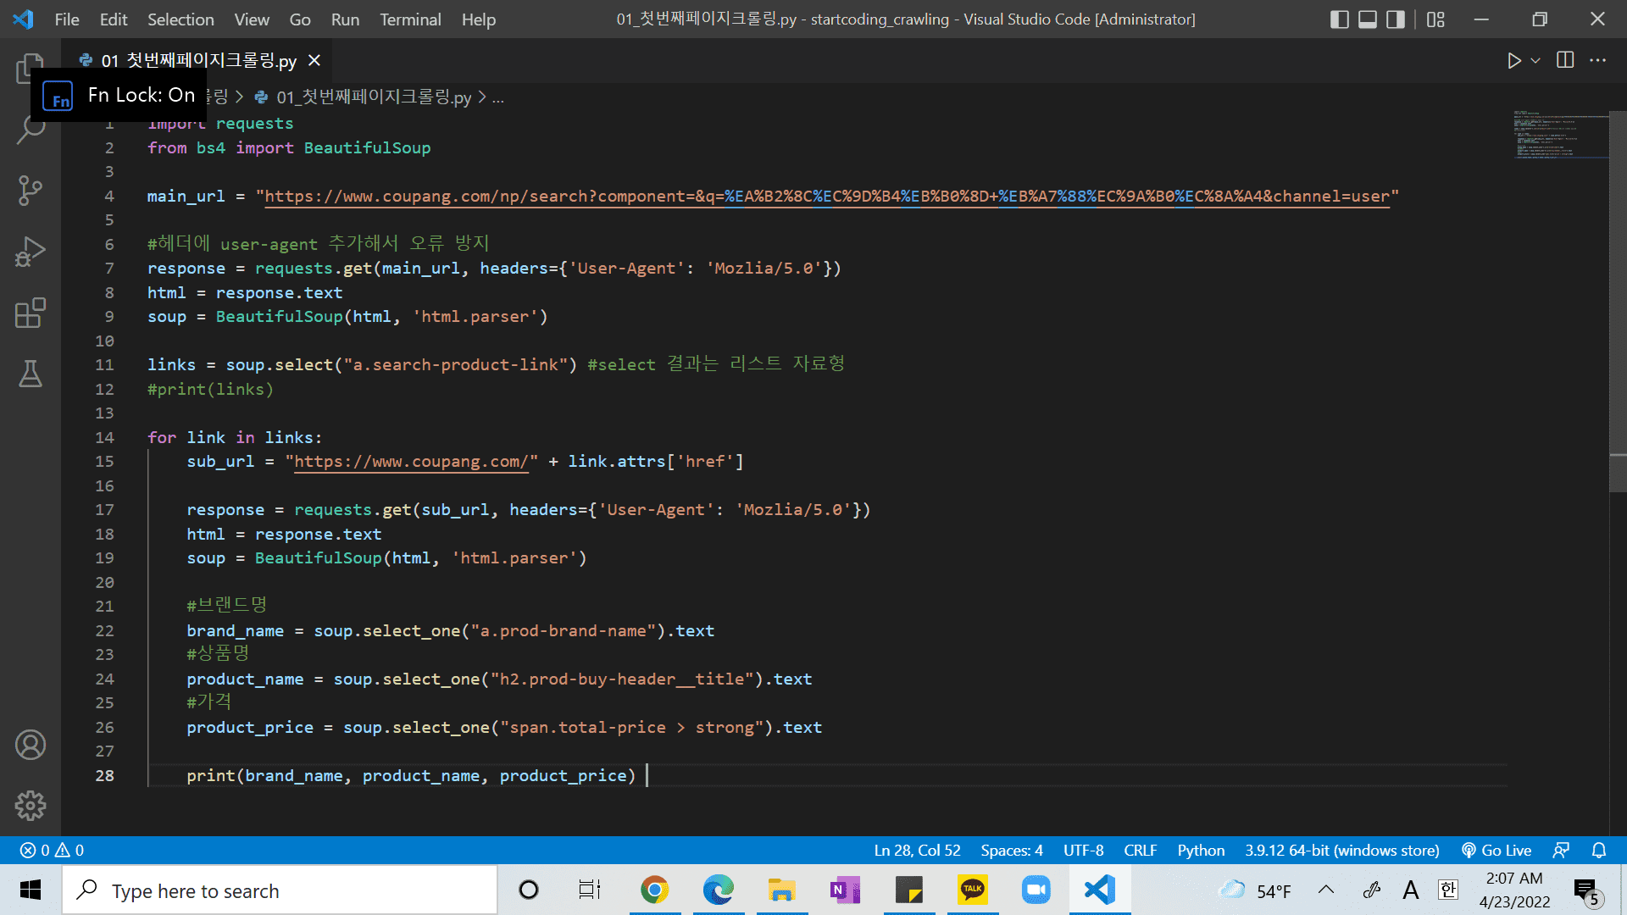Open KakaoTalk in taskbar
This screenshot has width=1627, height=915.
[972, 890]
